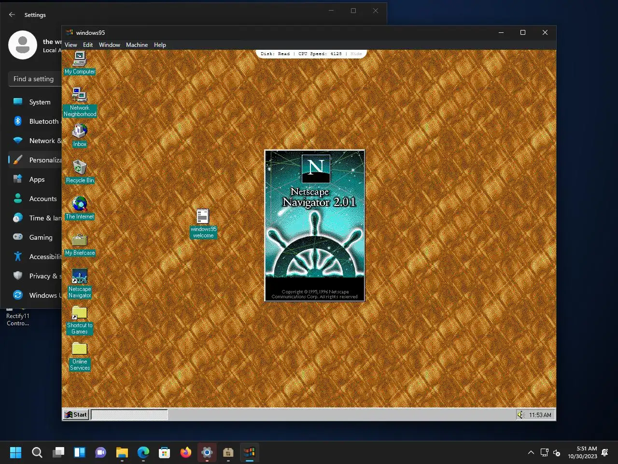Image resolution: width=618 pixels, height=464 pixels.
Task: Select the windows95 welcome document icon
Action: click(x=203, y=223)
